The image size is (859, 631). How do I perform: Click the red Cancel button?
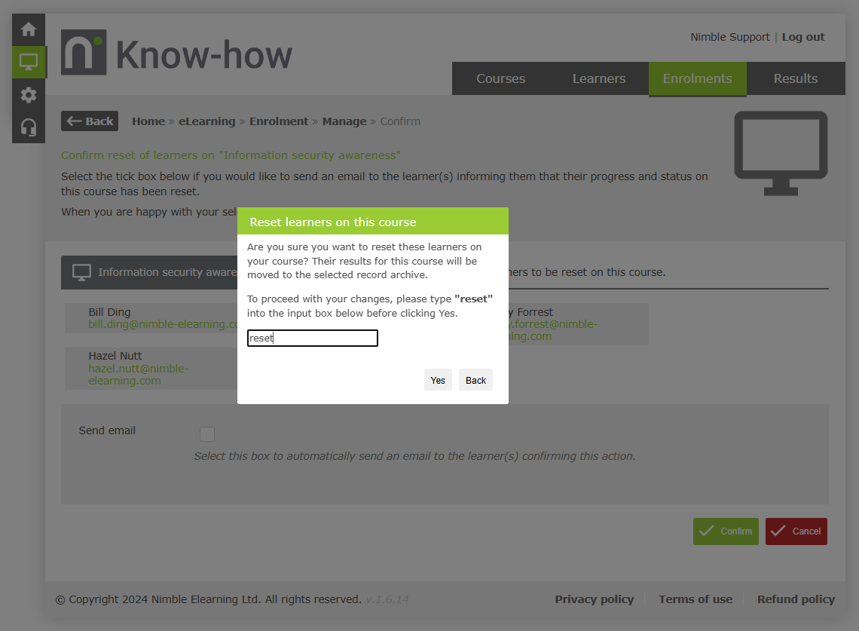(x=796, y=531)
